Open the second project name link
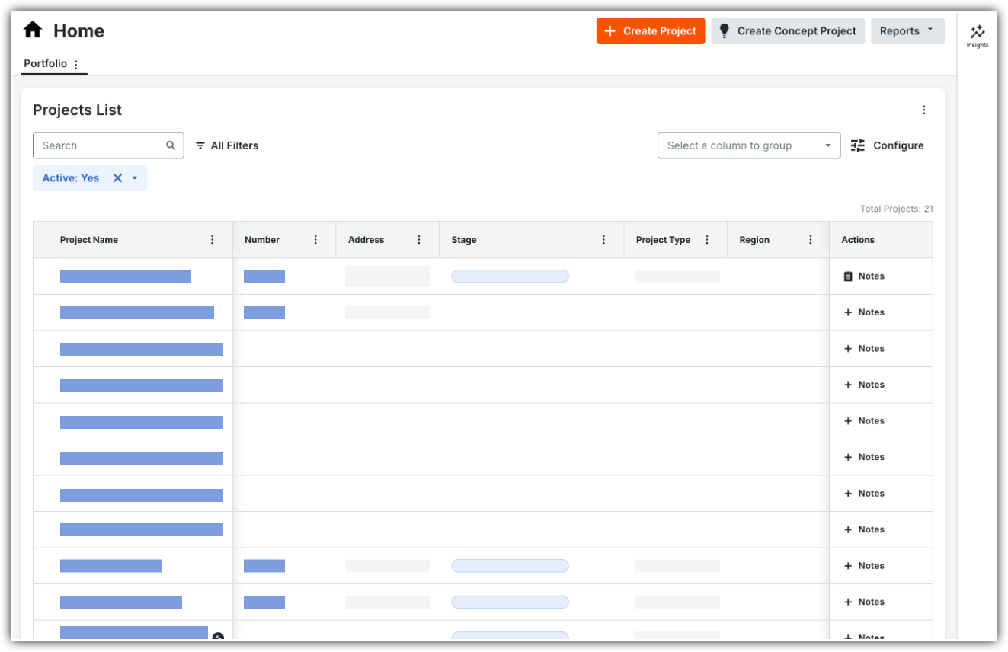 [137, 312]
